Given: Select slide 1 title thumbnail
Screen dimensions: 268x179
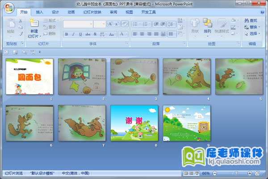Looking at the screenshot, I should [29, 77].
